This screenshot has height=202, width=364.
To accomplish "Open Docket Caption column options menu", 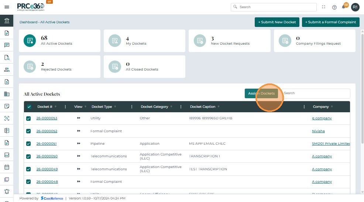I will pos(304,107).
